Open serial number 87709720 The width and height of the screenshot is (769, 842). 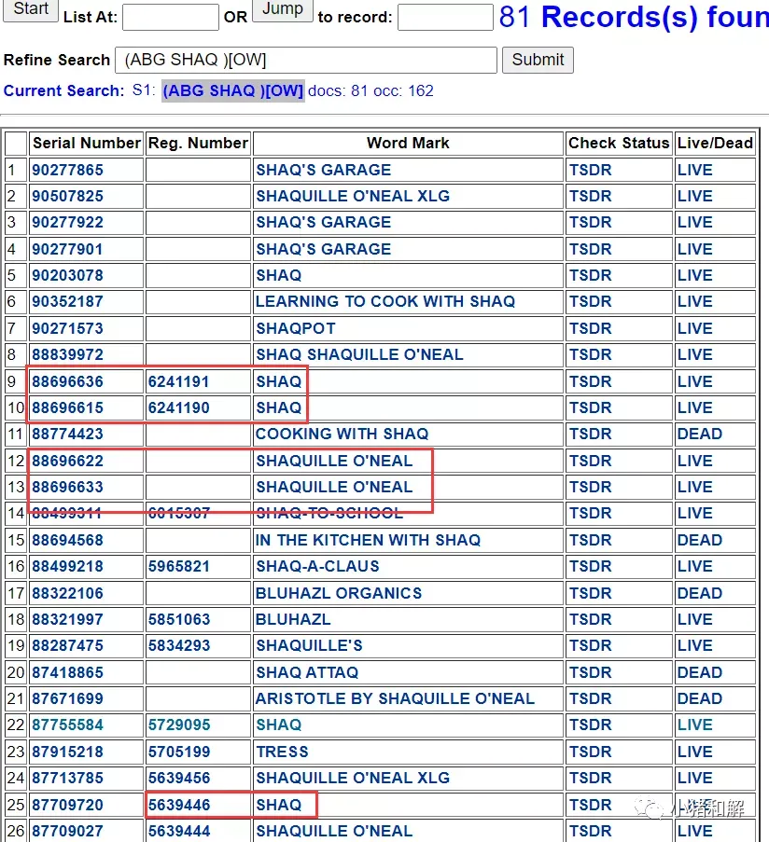[68, 805]
